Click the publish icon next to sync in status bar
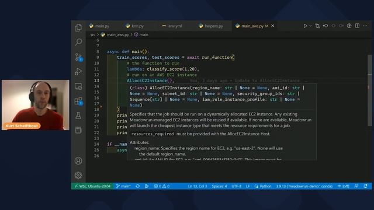 click(x=147, y=186)
